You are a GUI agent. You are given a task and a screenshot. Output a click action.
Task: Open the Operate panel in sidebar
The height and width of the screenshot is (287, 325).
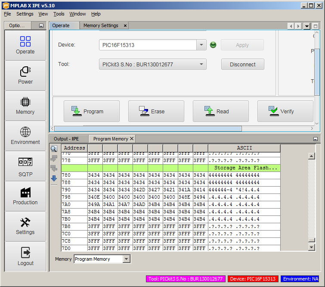click(25, 45)
